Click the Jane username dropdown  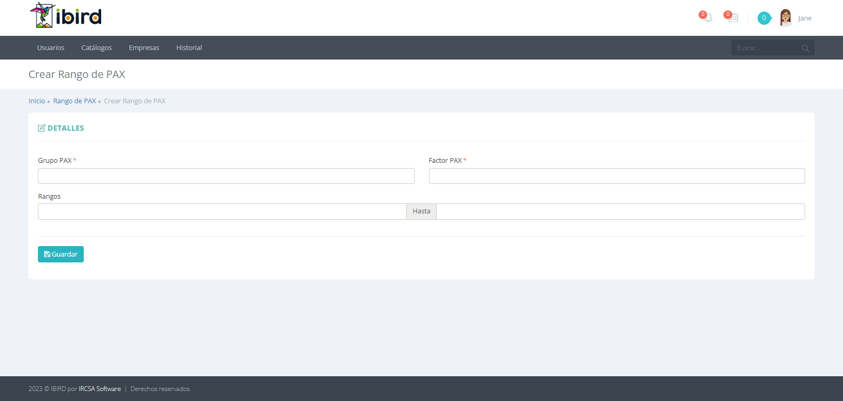[x=805, y=18]
